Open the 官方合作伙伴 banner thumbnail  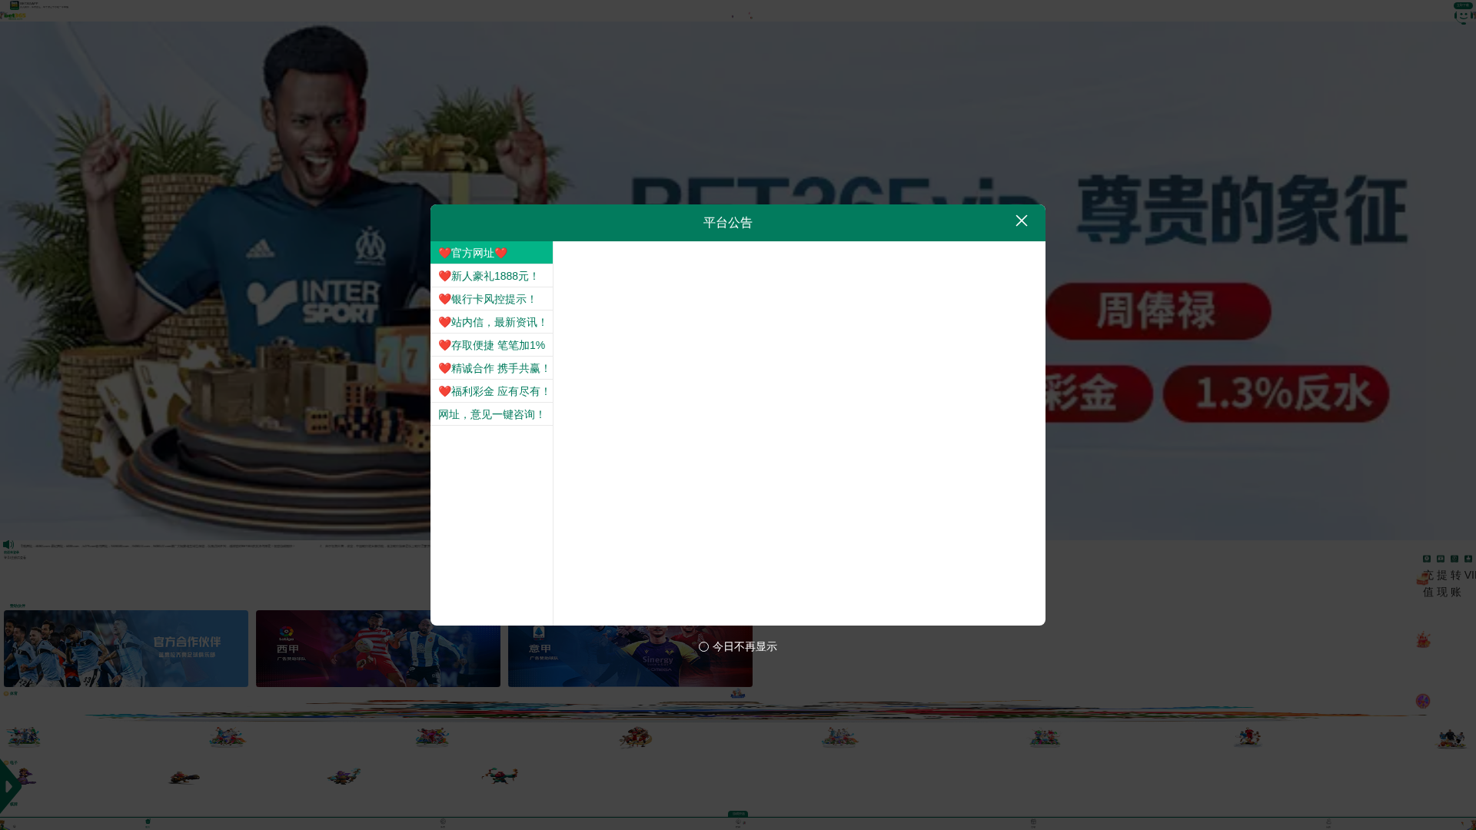click(126, 649)
